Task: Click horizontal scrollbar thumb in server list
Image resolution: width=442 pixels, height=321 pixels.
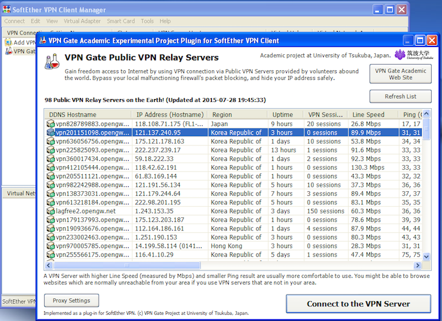Action: pos(127,266)
